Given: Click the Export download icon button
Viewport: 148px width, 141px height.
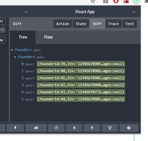Looking at the screenshot, I should pos(92,128).
